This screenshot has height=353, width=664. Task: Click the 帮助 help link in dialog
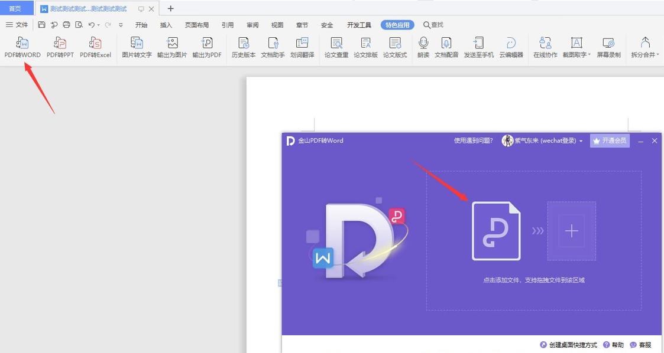[x=617, y=344]
